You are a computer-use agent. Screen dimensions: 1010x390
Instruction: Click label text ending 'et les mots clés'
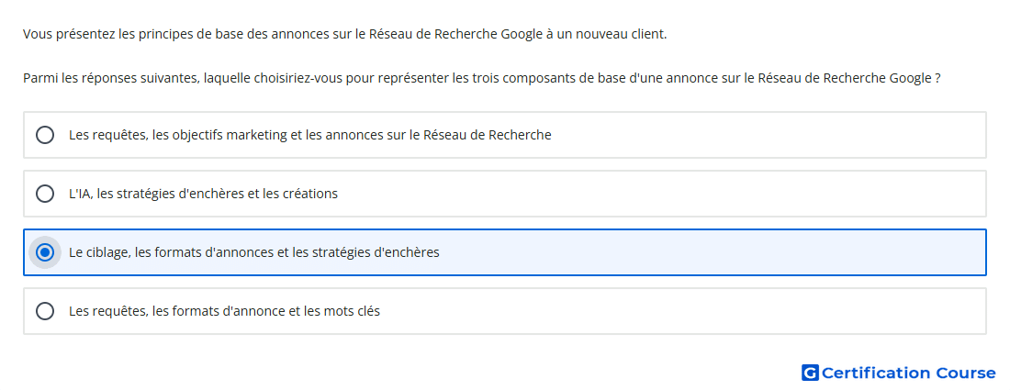click(224, 311)
